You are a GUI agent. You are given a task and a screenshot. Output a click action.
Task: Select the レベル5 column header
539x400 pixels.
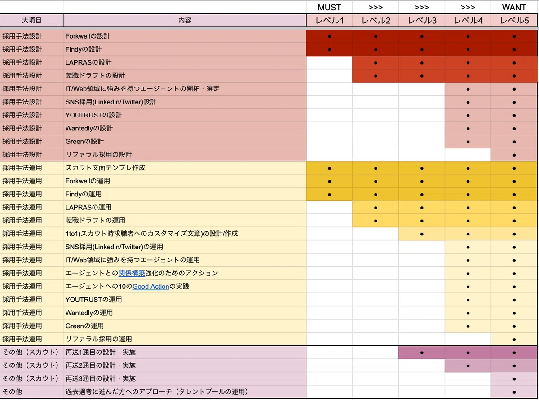click(x=514, y=21)
